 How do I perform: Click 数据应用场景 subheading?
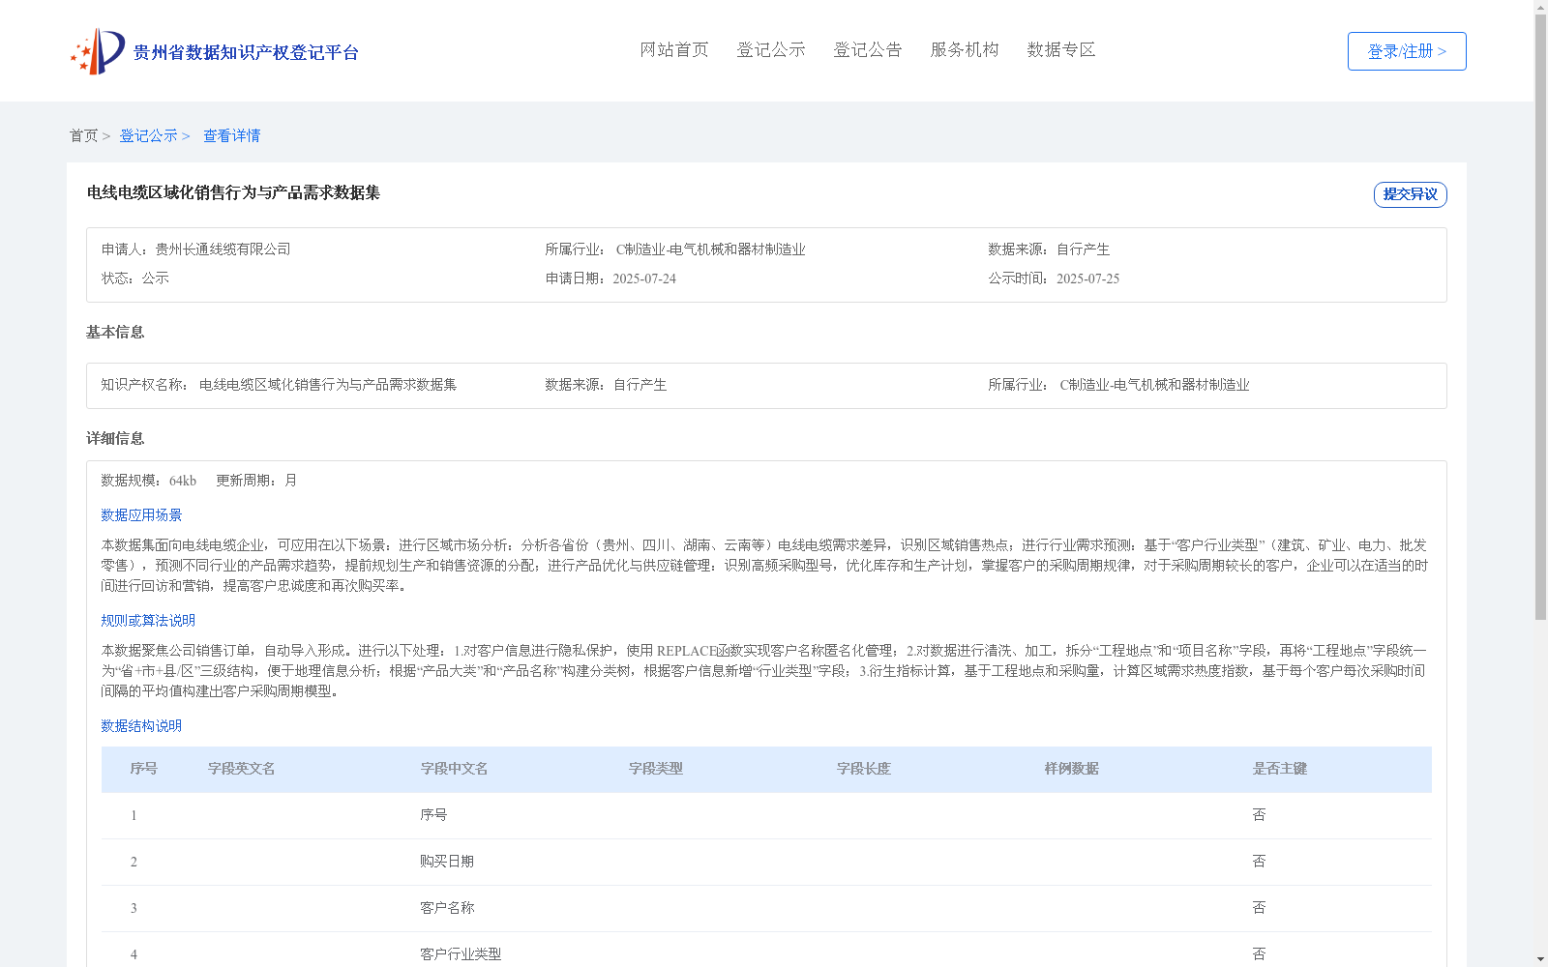pos(141,515)
